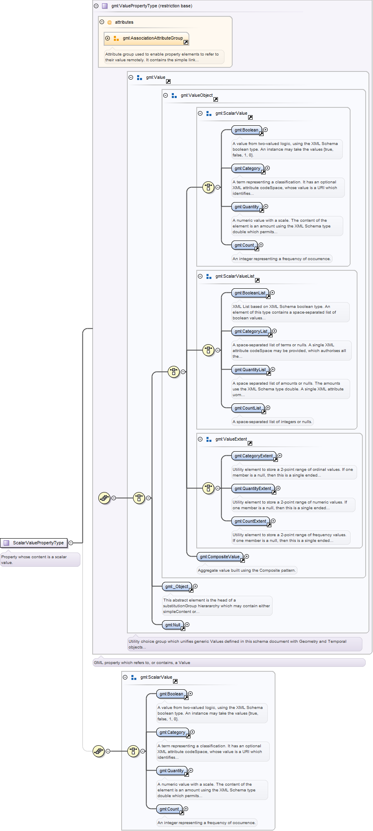Collapse the gml:ValuePropertyType restriction base
373x831 pixels.
[96, 6]
